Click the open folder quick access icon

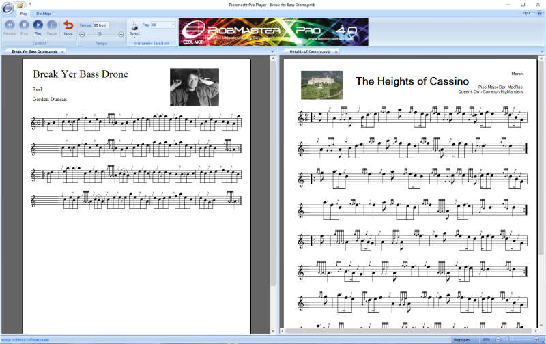tap(21, 4)
